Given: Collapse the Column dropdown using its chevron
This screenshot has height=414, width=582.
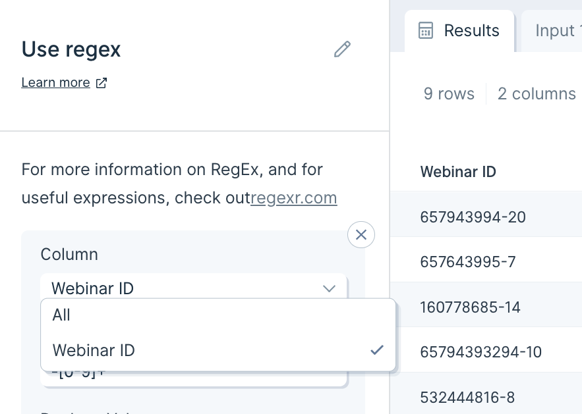Looking at the screenshot, I should (330, 288).
